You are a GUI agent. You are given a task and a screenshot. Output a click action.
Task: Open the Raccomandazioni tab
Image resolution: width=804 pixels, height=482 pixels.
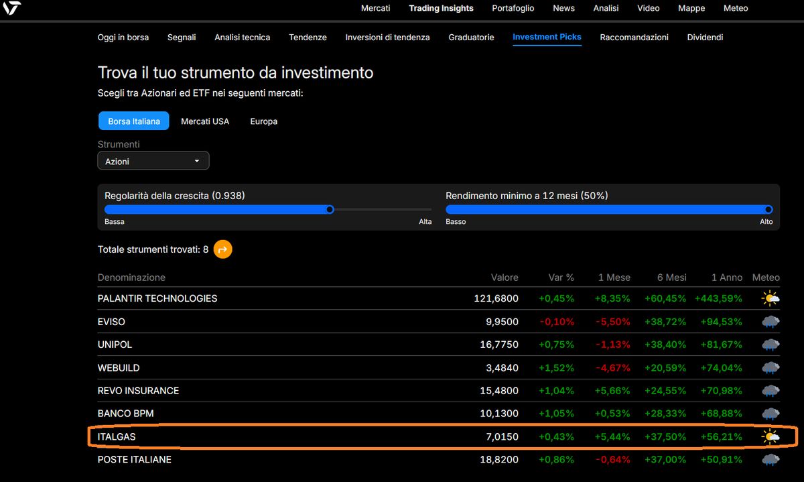click(x=634, y=38)
